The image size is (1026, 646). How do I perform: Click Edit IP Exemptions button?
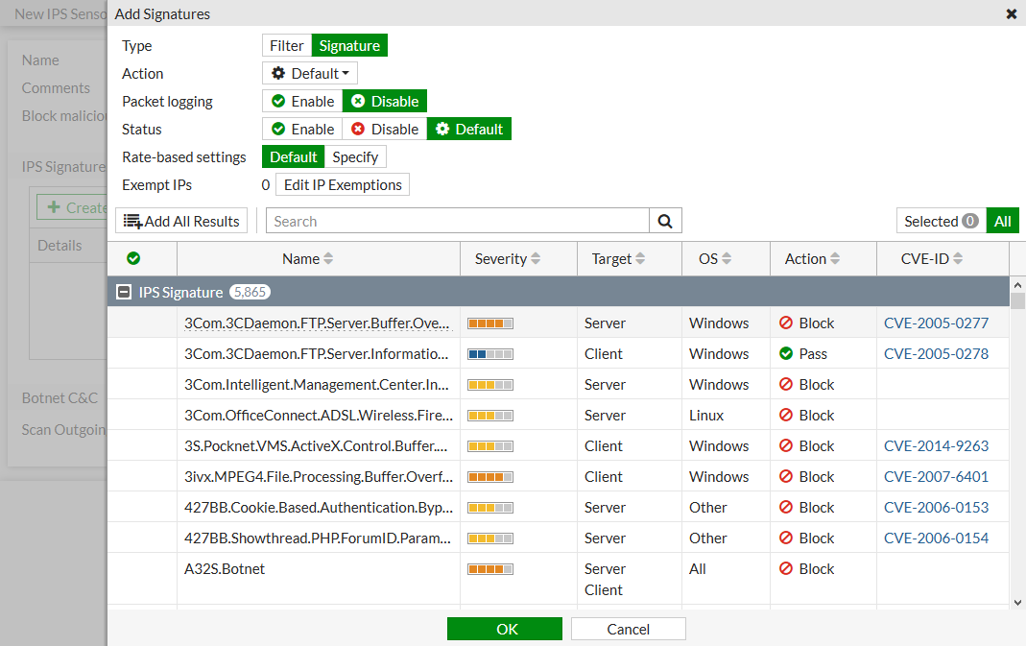[343, 184]
